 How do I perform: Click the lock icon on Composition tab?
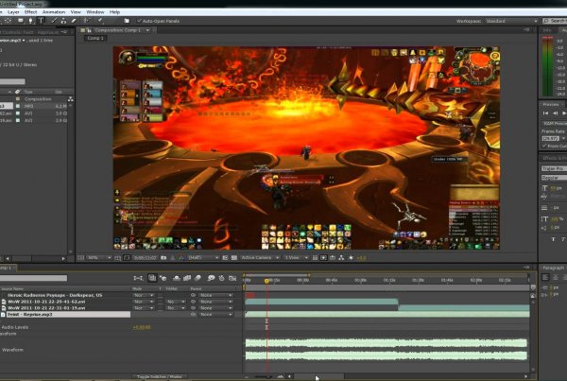pos(89,30)
